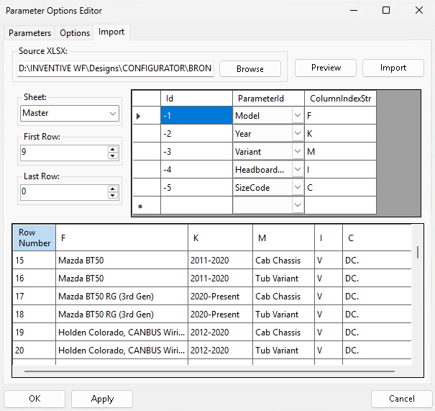Select Mazda BT50 RG cell in row 18

pyautogui.click(x=122, y=315)
